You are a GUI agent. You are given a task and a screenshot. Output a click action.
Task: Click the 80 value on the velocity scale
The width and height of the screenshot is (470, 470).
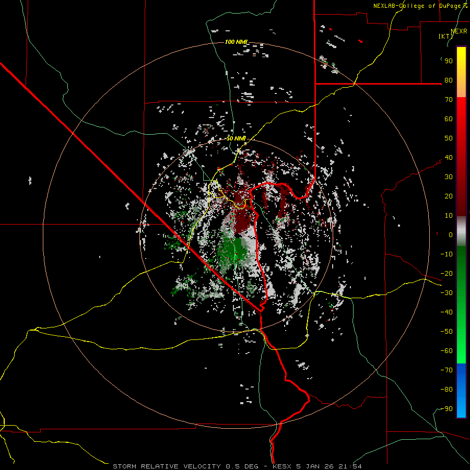click(449, 80)
